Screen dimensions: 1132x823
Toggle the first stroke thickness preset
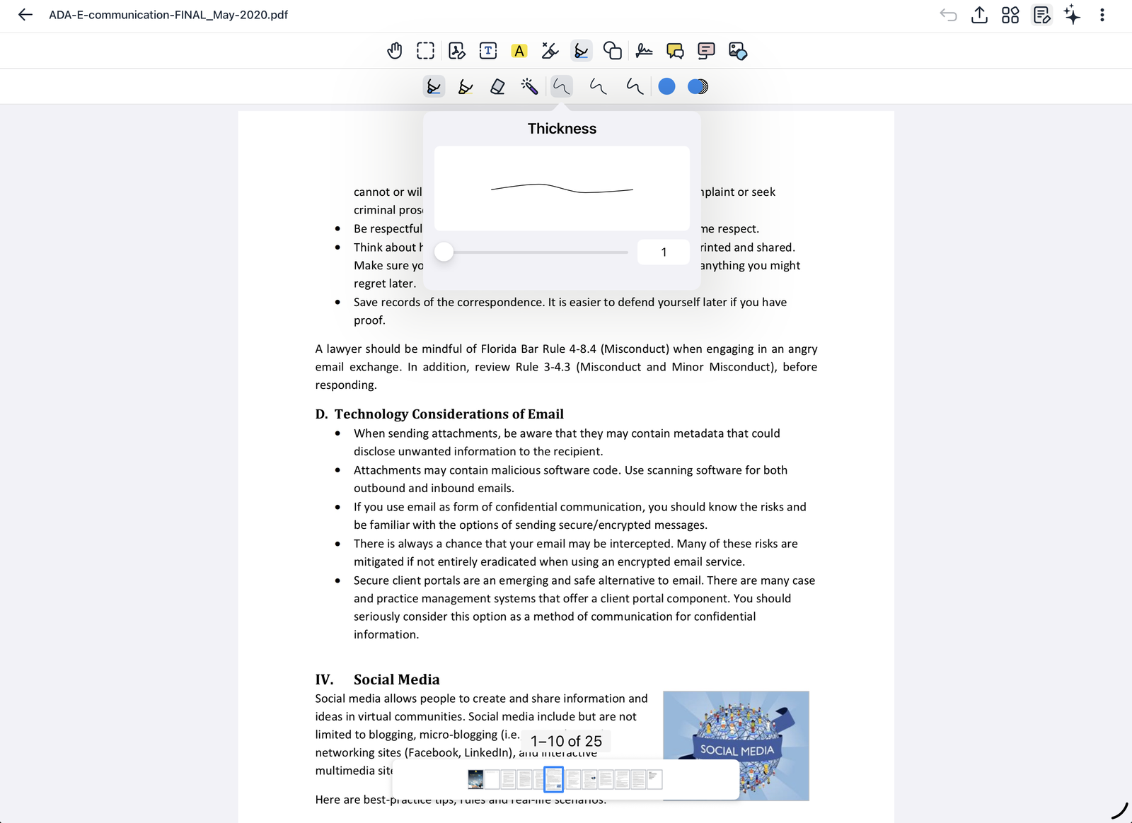561,86
